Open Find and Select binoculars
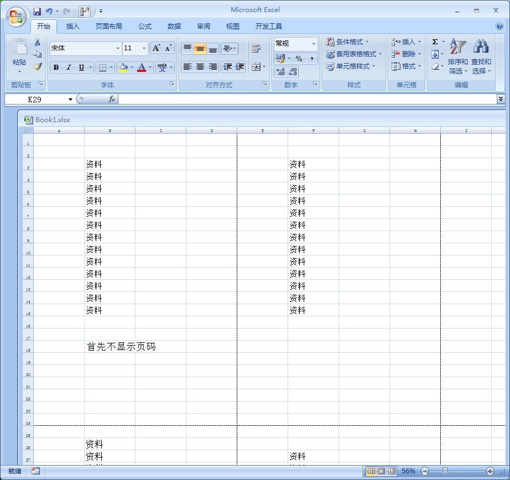The image size is (510, 480). click(481, 56)
